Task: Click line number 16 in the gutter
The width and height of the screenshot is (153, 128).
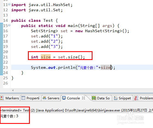Action: 5,31
